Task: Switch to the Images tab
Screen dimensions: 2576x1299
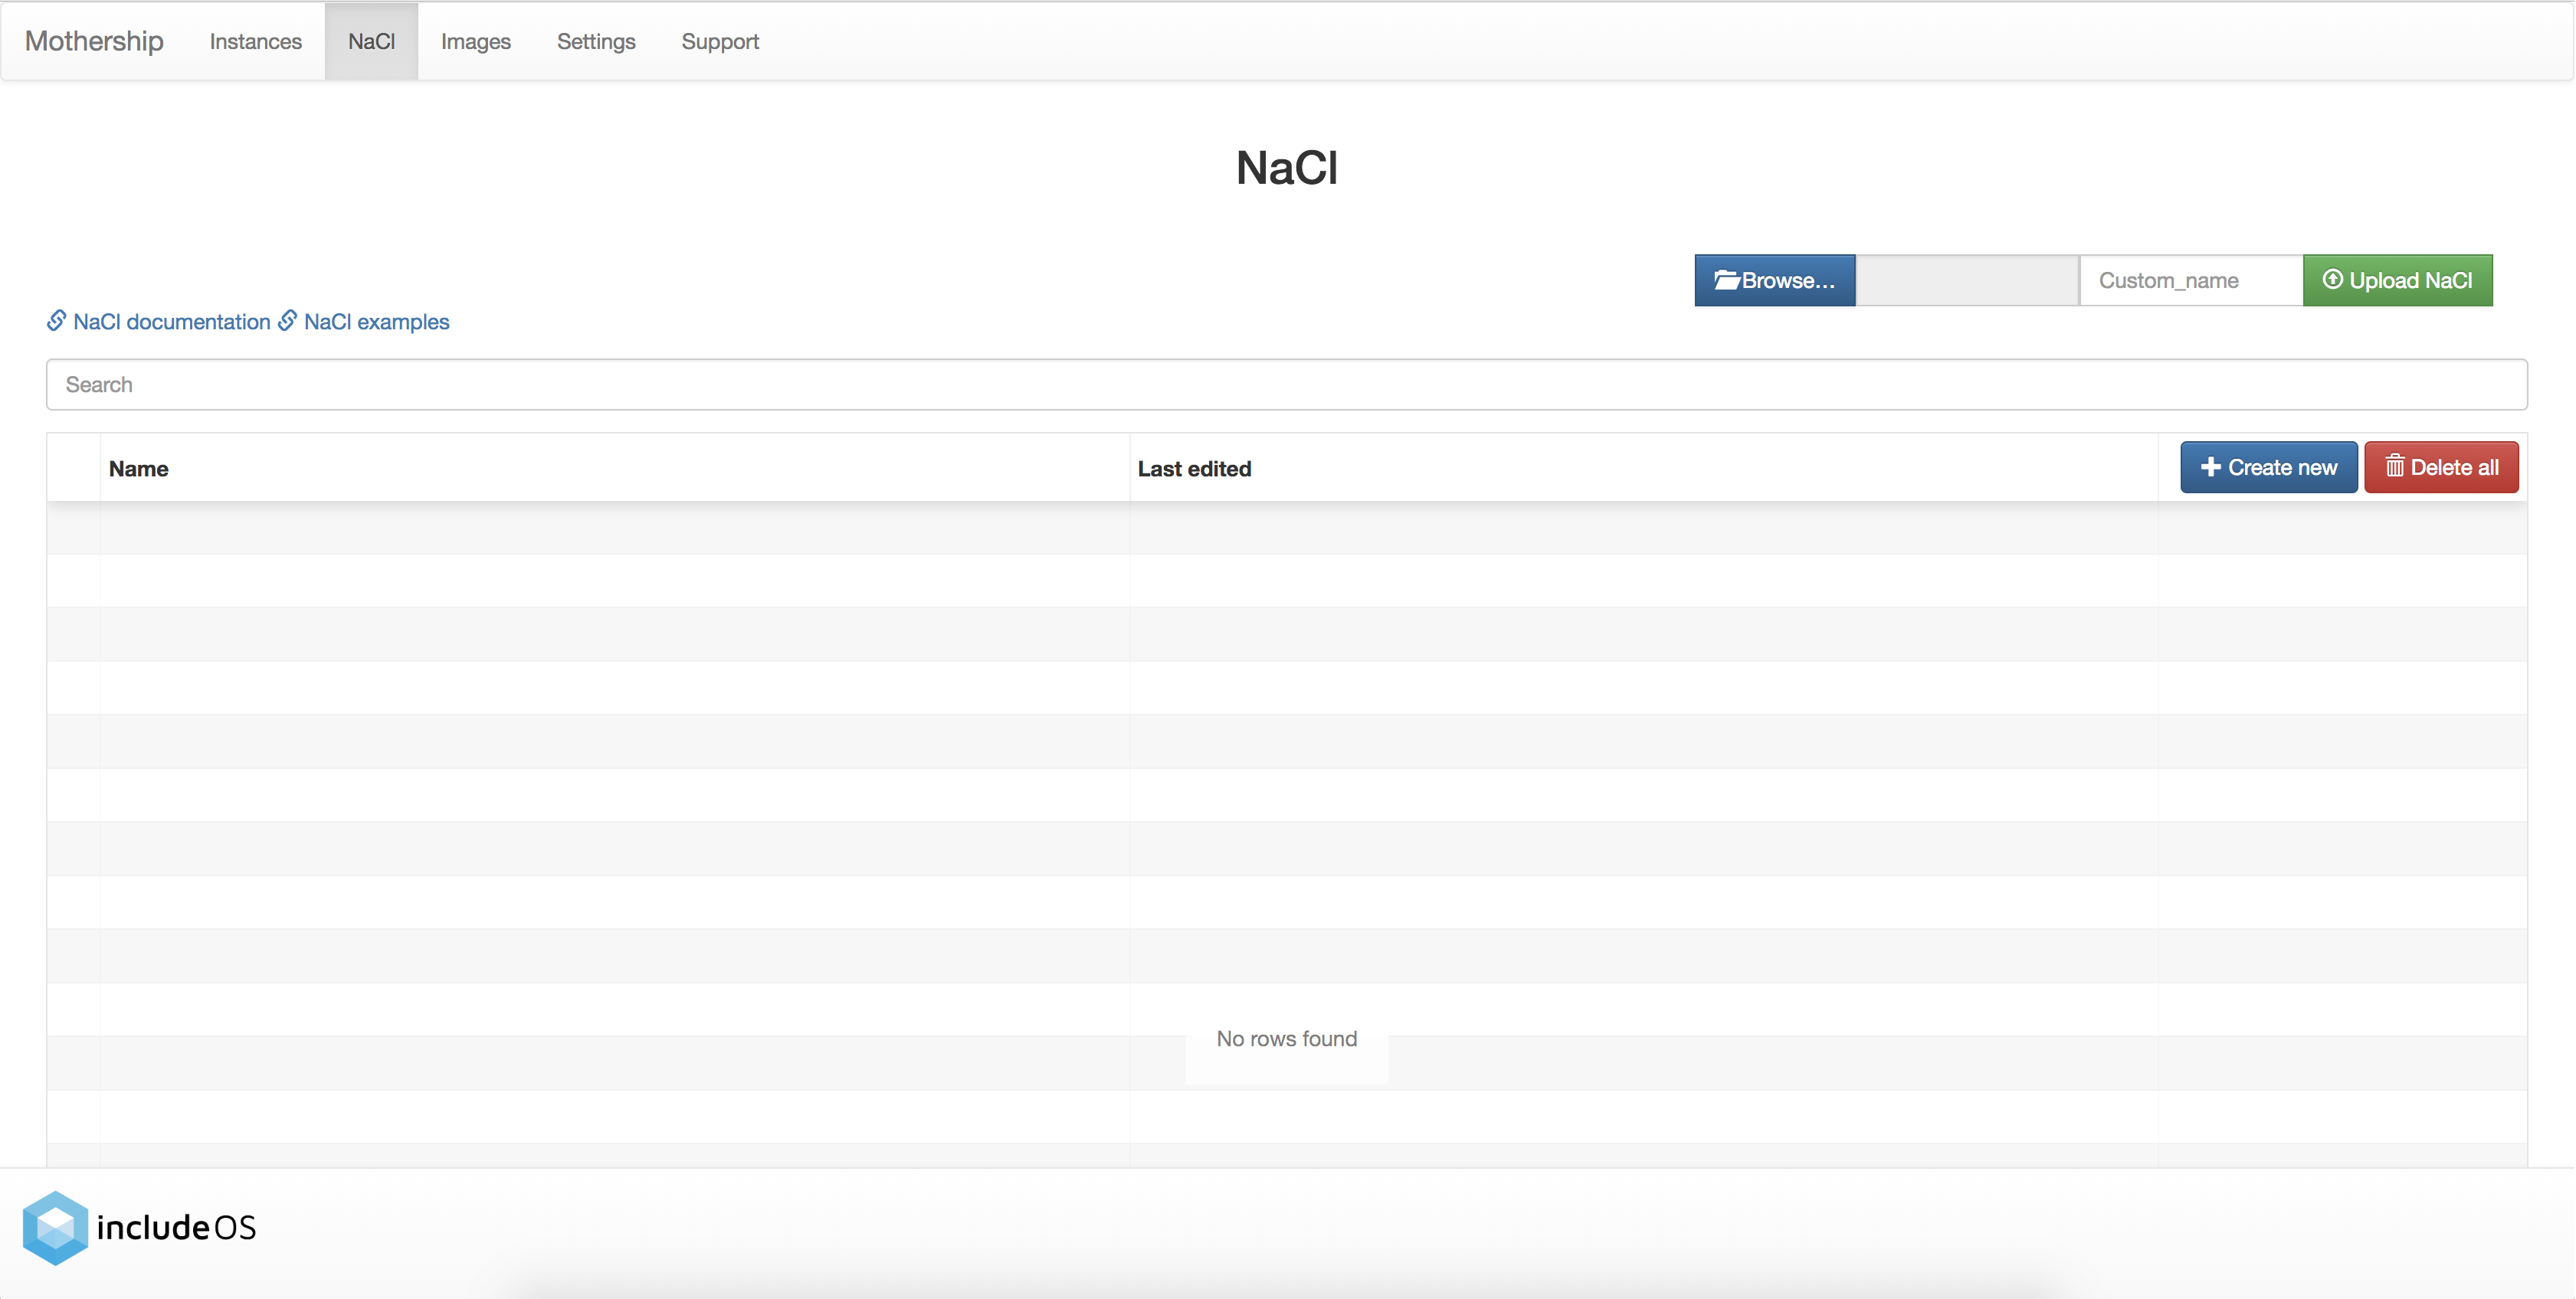Action: [x=476, y=41]
